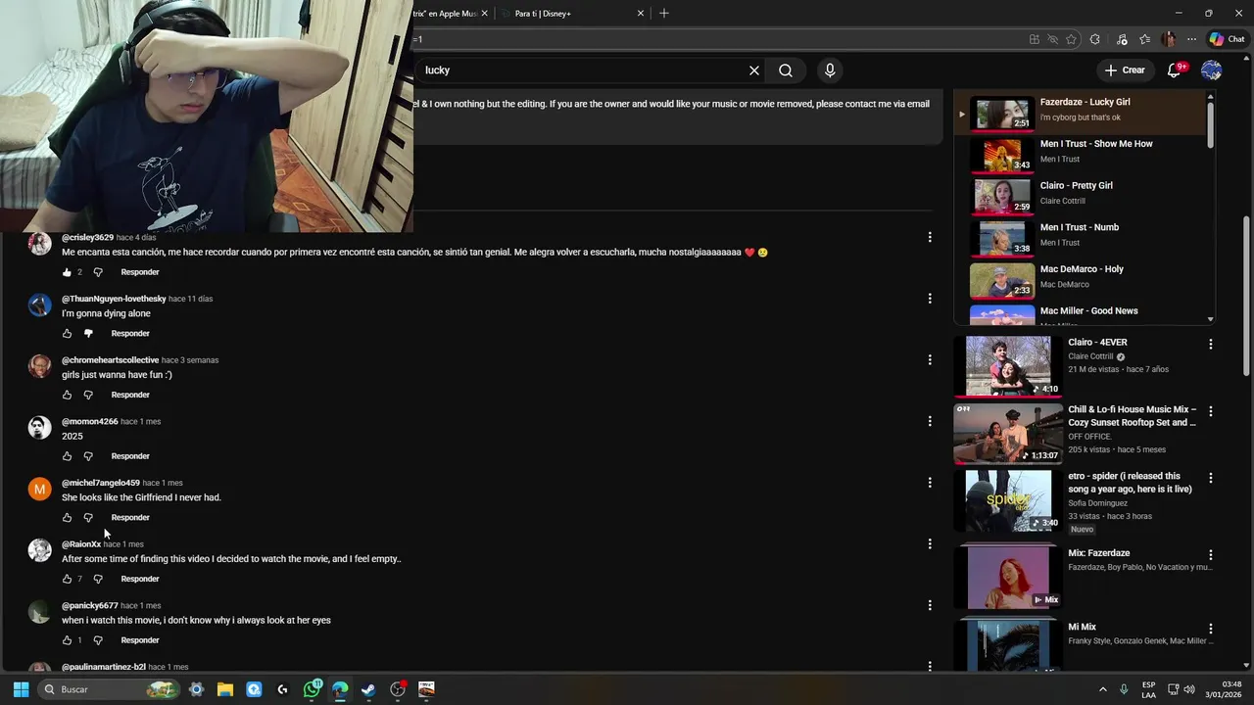Reply to @crisley3629 with Responder
Screen dimensions: 1254x705
coord(140,272)
